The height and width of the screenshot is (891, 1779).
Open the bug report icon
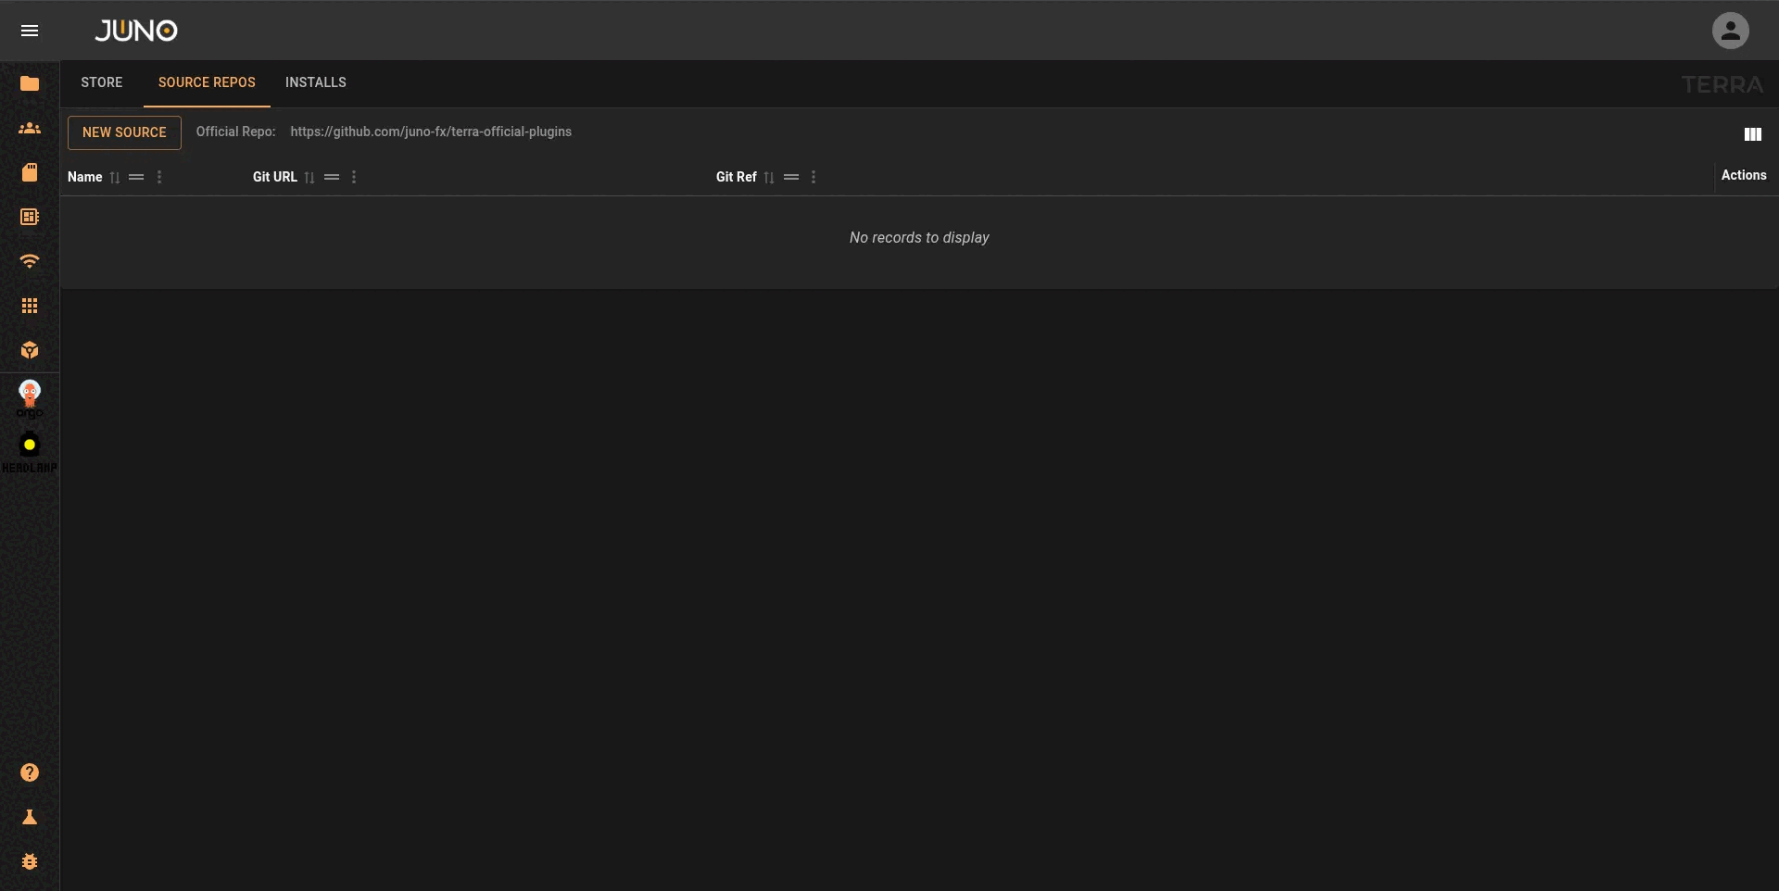pos(30,861)
